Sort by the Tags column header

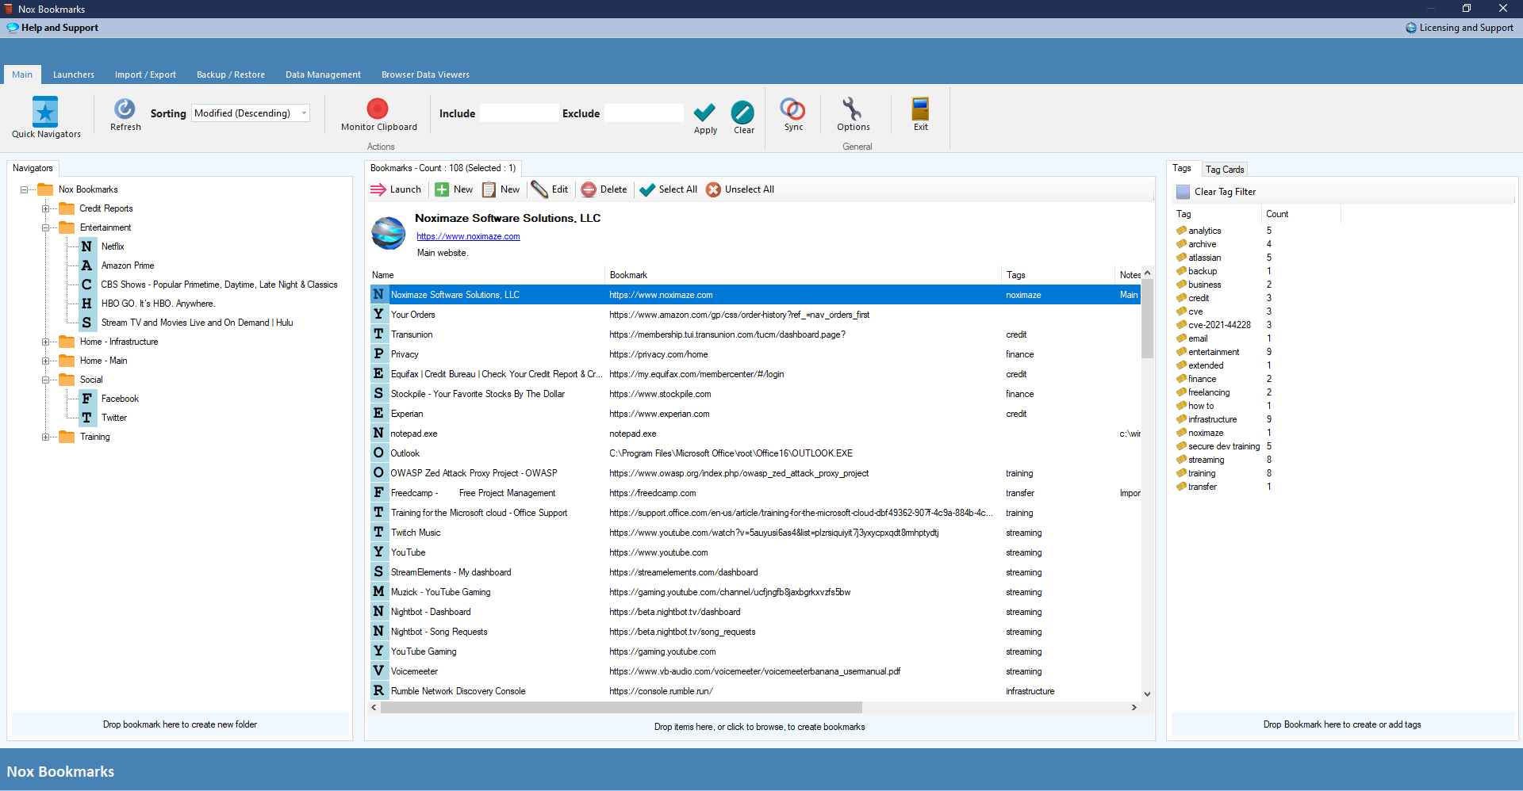[1058, 275]
